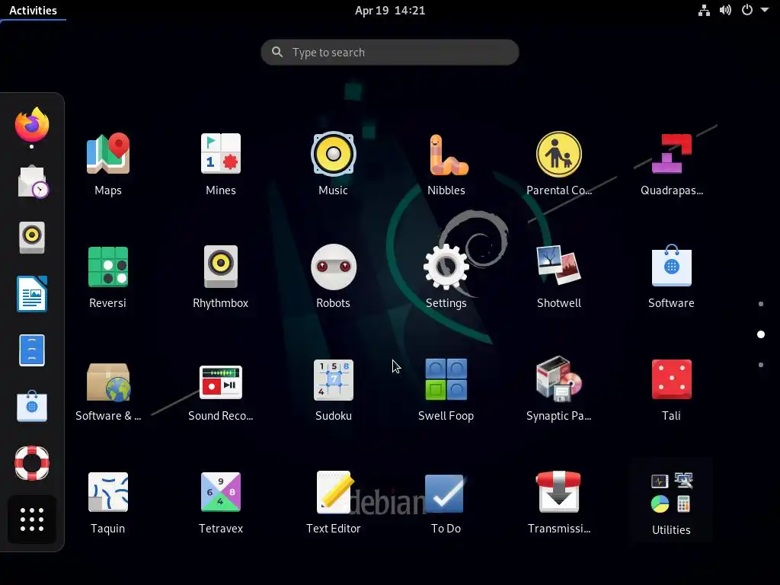Open the Taquin puzzle game

click(108, 503)
